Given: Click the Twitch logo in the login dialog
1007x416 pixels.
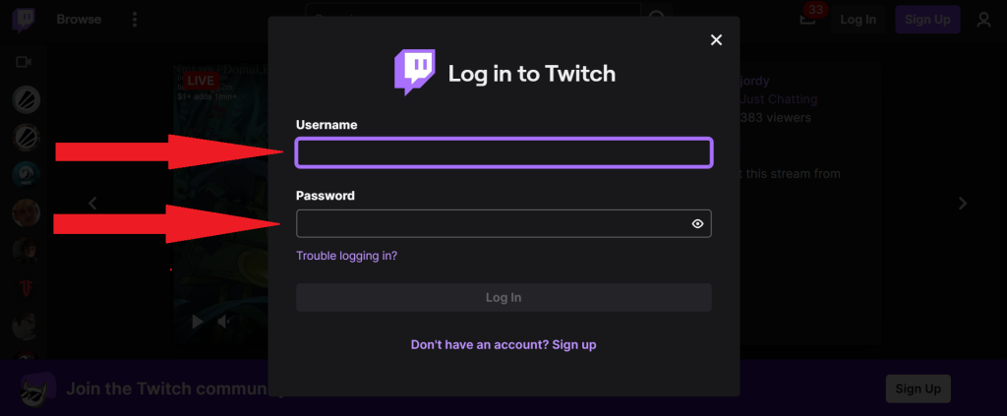Looking at the screenshot, I should (414, 73).
